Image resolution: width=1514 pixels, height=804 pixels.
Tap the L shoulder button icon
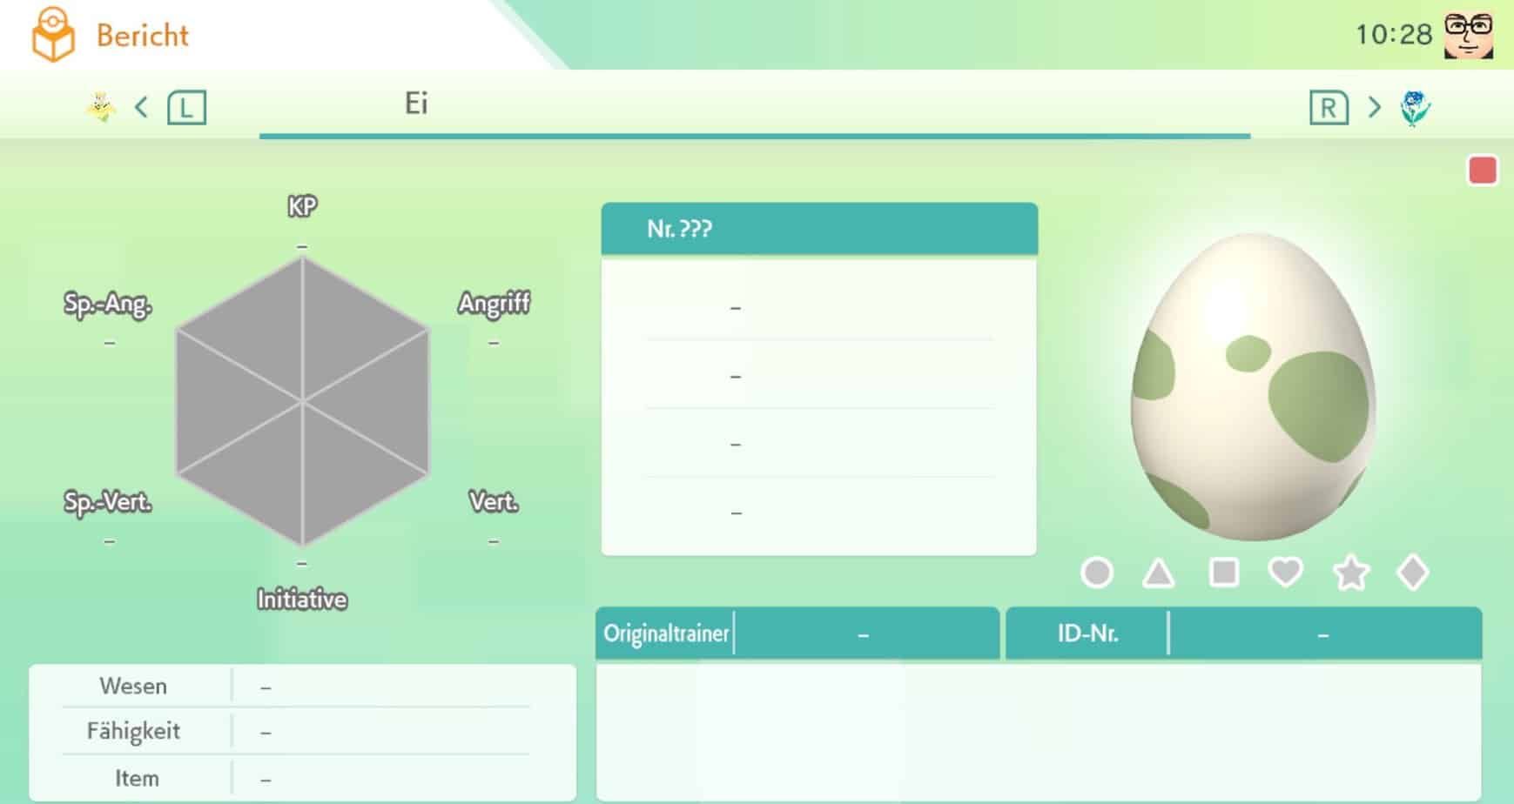point(186,108)
